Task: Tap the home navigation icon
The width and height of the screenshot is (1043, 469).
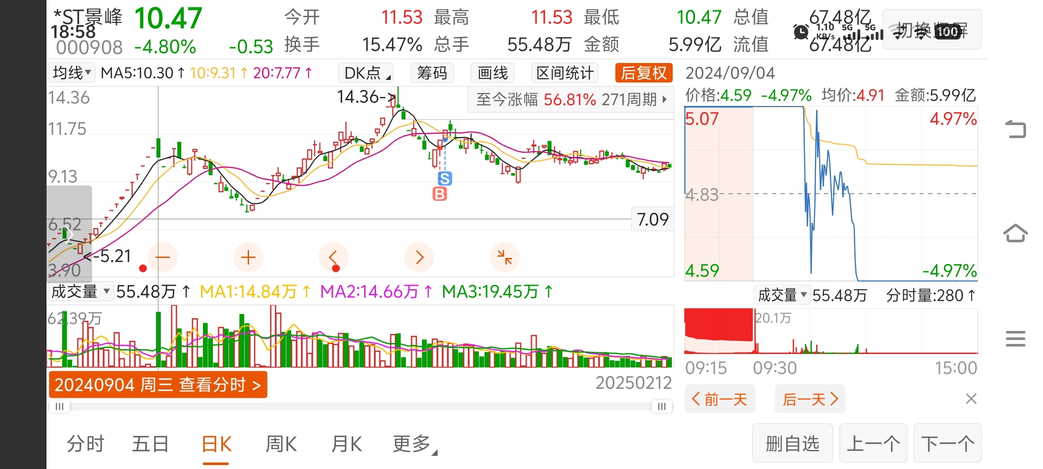Action: (x=1016, y=234)
